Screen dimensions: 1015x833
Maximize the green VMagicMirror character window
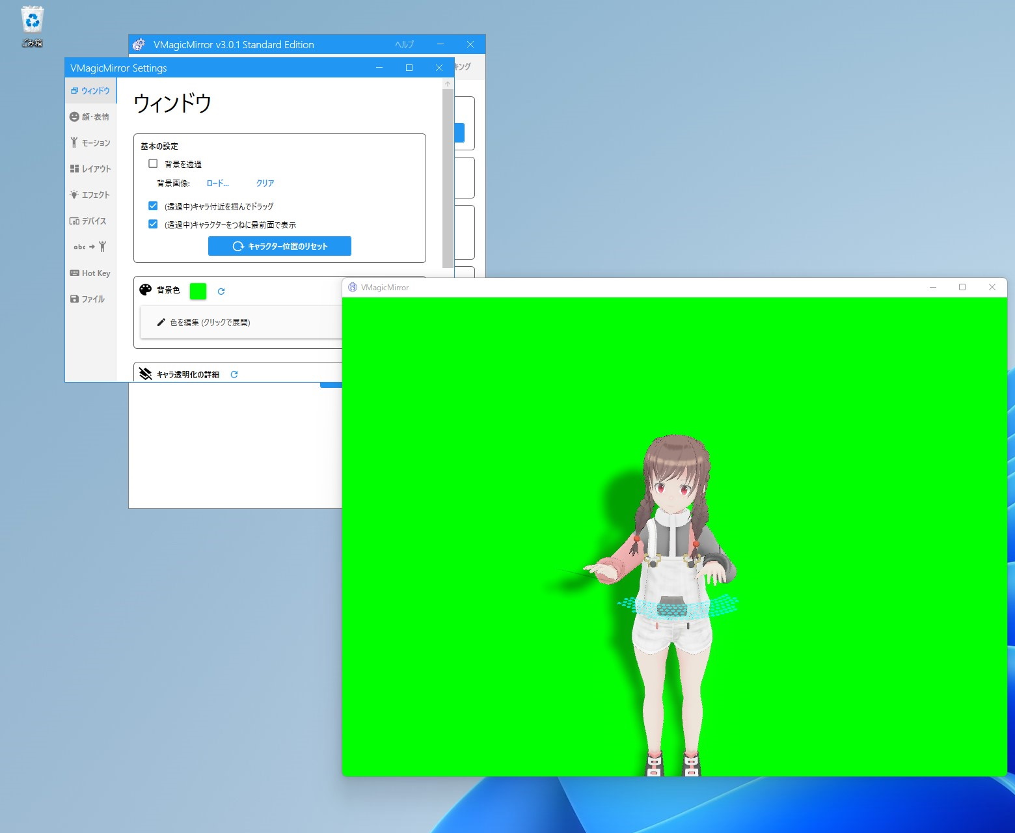(962, 287)
